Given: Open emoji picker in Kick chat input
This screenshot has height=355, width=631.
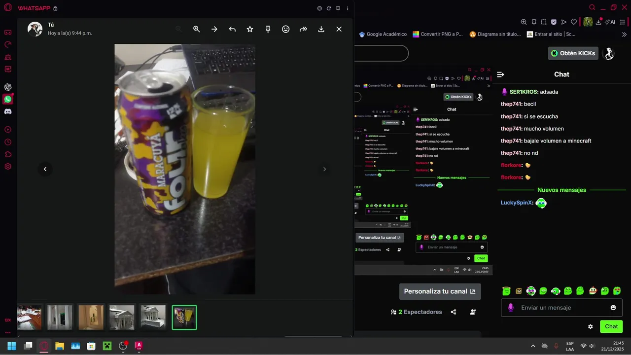Looking at the screenshot, I should (x=613, y=308).
